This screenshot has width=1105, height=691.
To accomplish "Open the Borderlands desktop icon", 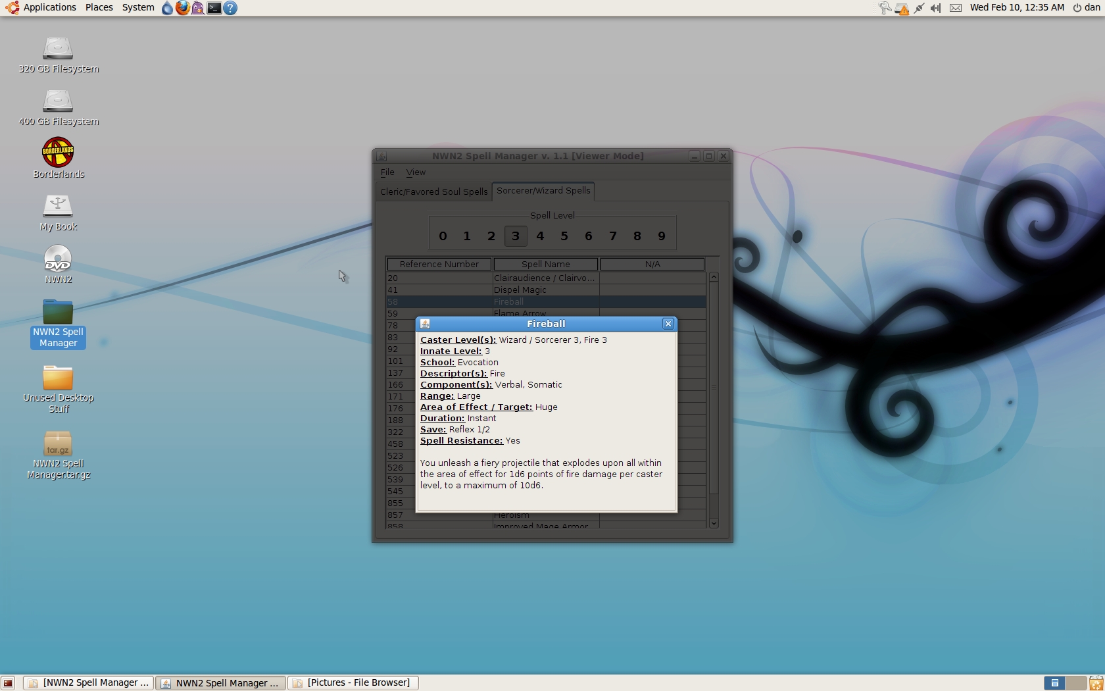I will pyautogui.click(x=58, y=153).
